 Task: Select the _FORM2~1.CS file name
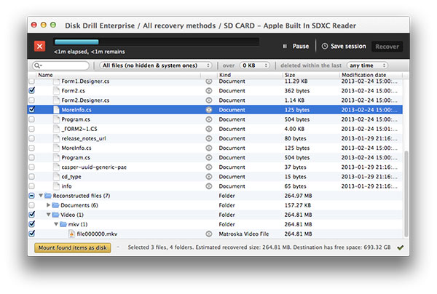pos(79,129)
